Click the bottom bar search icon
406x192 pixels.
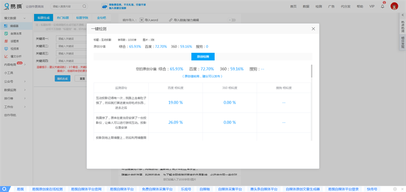[x=5, y=189]
